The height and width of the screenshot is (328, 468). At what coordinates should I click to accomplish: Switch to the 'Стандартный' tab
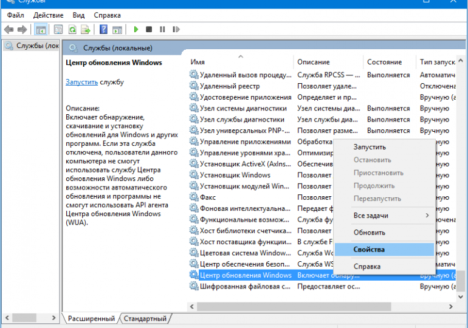[x=145, y=318]
